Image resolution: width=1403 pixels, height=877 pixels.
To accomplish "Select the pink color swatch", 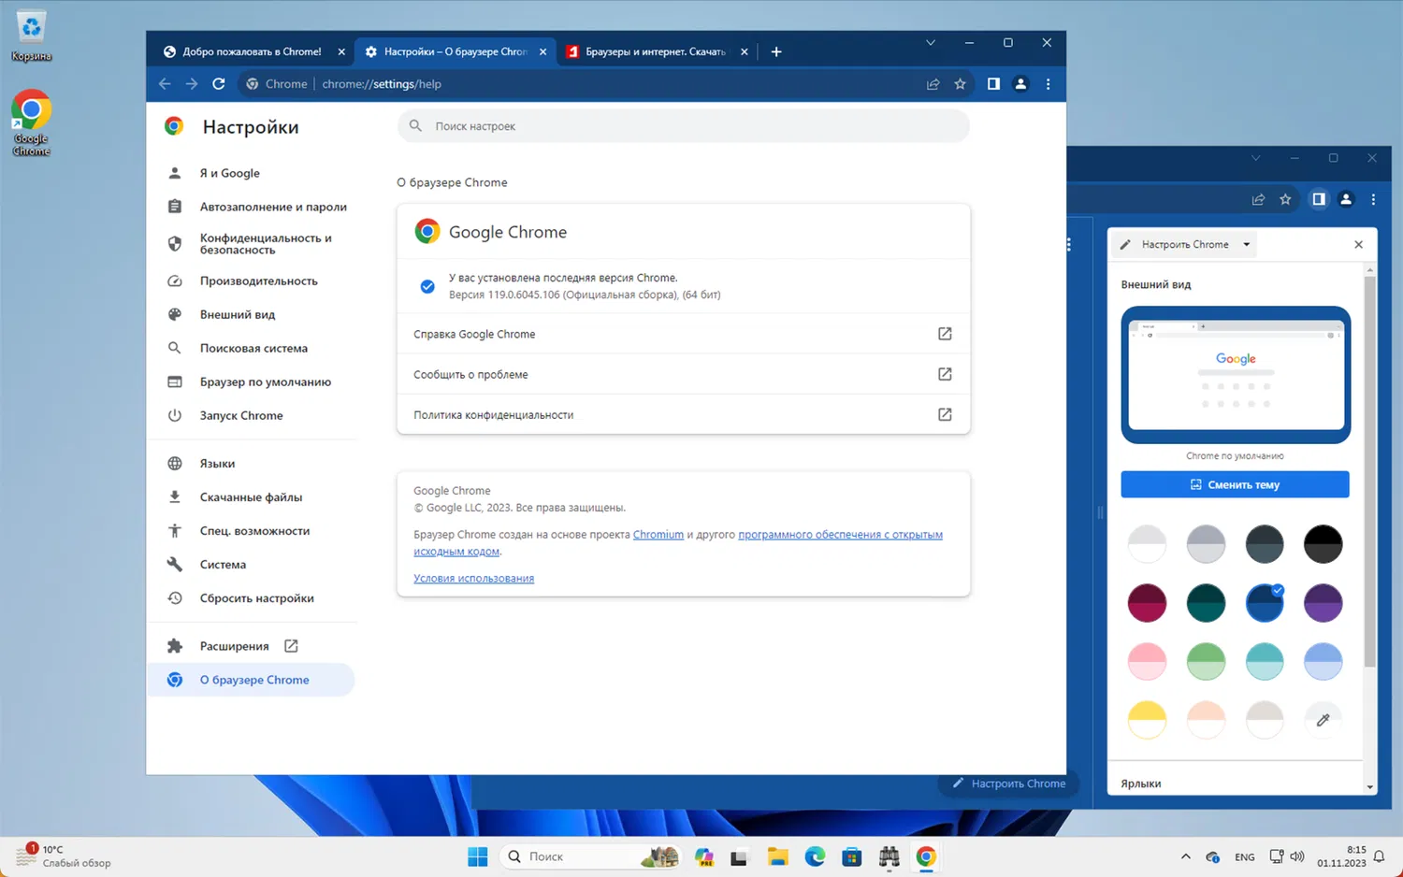I will [1147, 662].
